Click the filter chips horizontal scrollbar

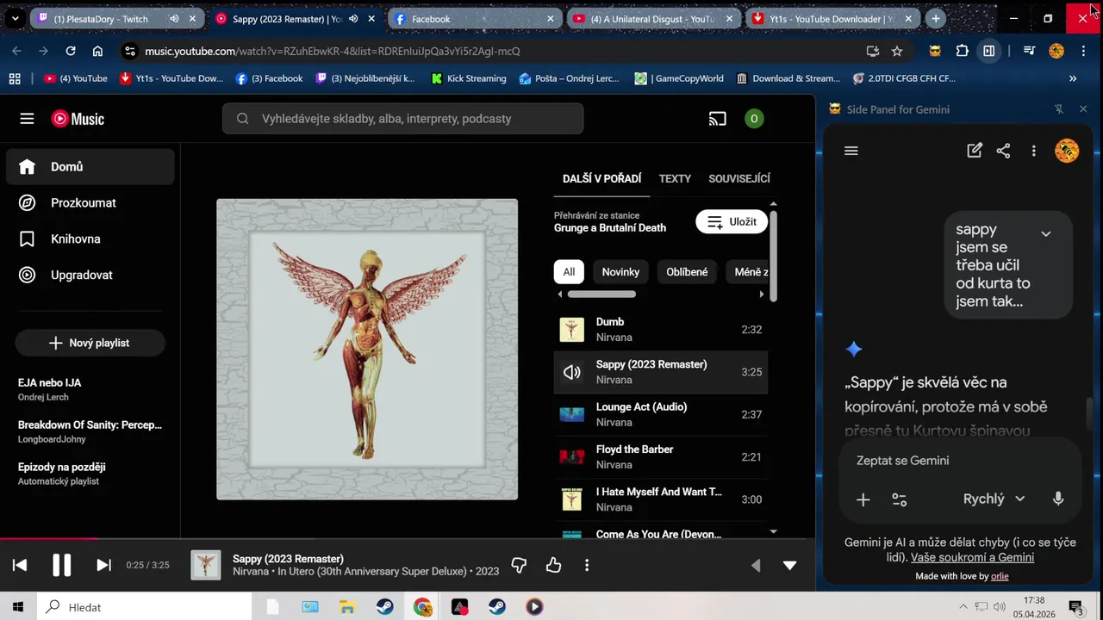(x=601, y=294)
